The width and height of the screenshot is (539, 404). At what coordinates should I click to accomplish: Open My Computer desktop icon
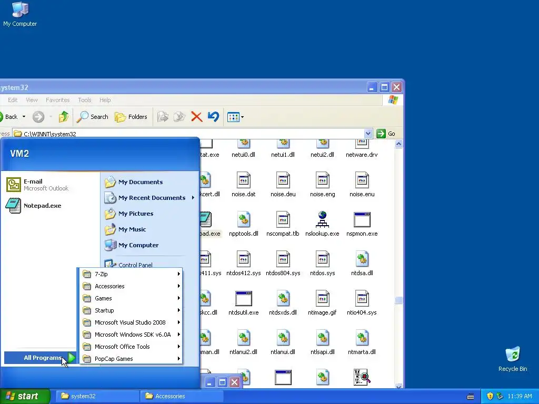coord(20,14)
